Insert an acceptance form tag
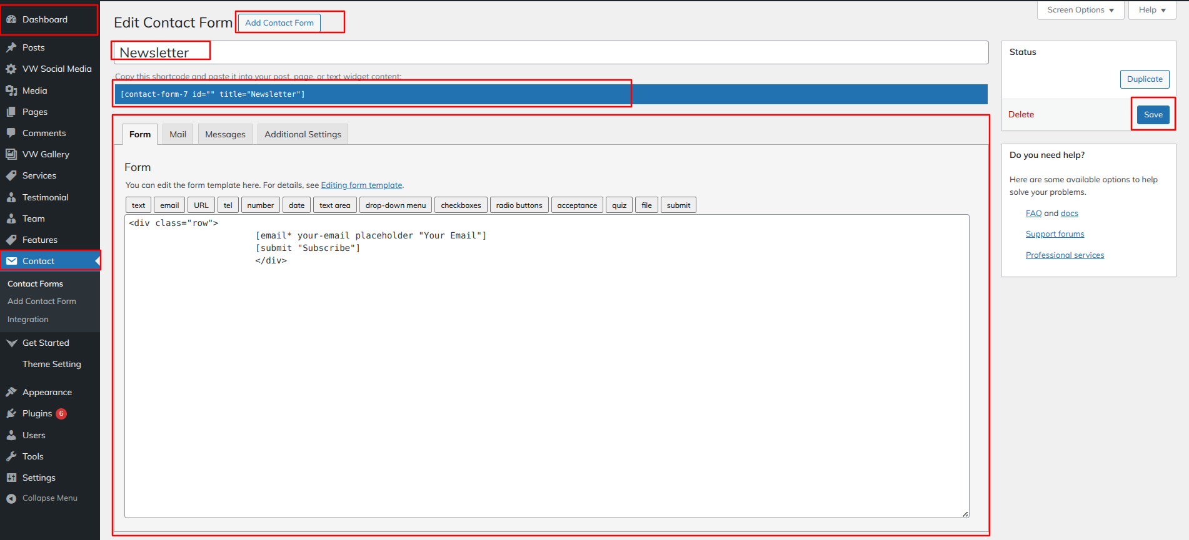 (x=577, y=205)
